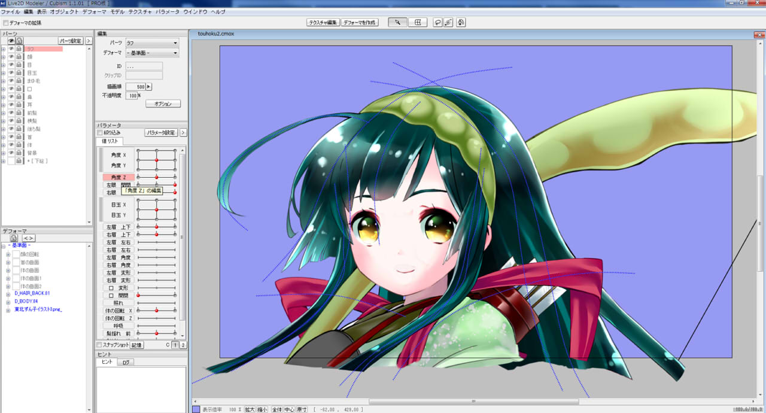
Task: Toggle the lock on the 耳 row
Action: 19,105
